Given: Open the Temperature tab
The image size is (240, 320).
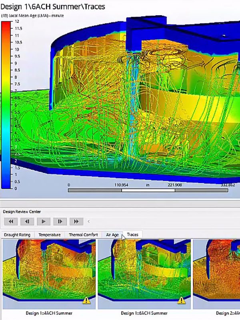Looking at the screenshot, I should coord(50,235).
